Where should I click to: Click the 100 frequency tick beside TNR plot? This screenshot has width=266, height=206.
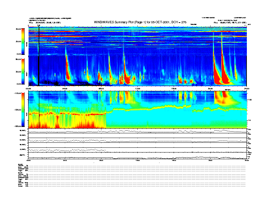point(250,100)
